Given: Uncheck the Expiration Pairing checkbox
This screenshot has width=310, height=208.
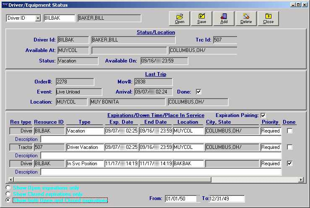Looking at the screenshot, I should (x=263, y=115).
